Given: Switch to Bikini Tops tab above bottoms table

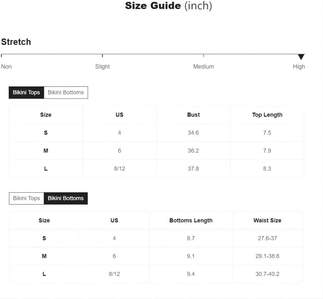Looking at the screenshot, I should click(x=26, y=198).
